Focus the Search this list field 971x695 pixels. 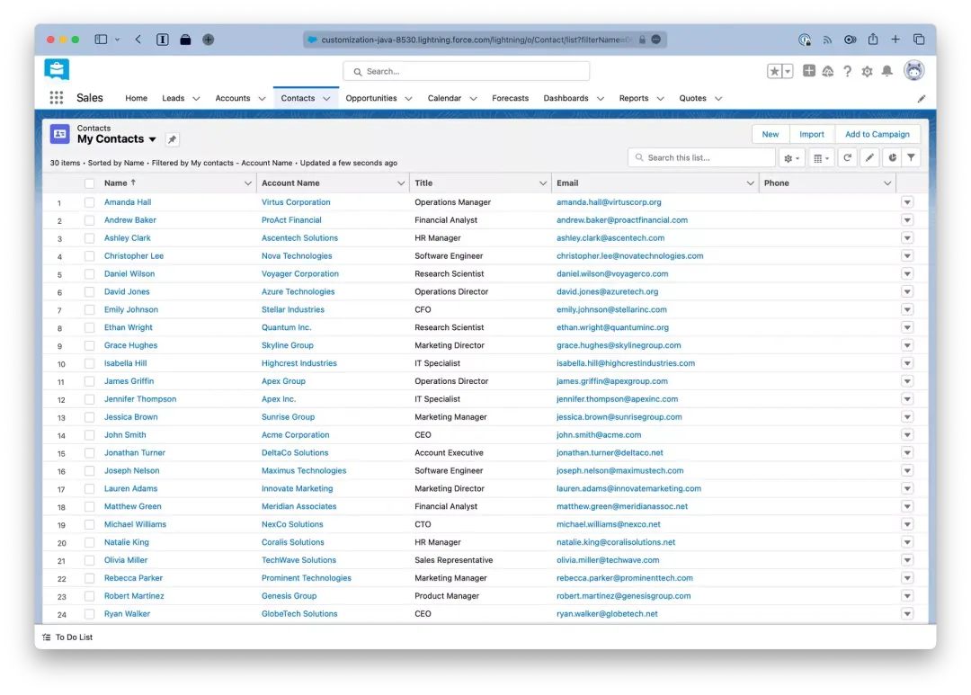pyautogui.click(x=701, y=158)
